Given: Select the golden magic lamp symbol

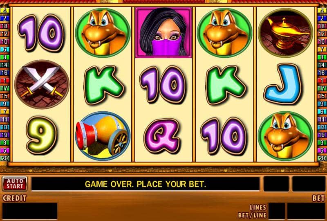Looking at the screenshot, I should point(285,33).
